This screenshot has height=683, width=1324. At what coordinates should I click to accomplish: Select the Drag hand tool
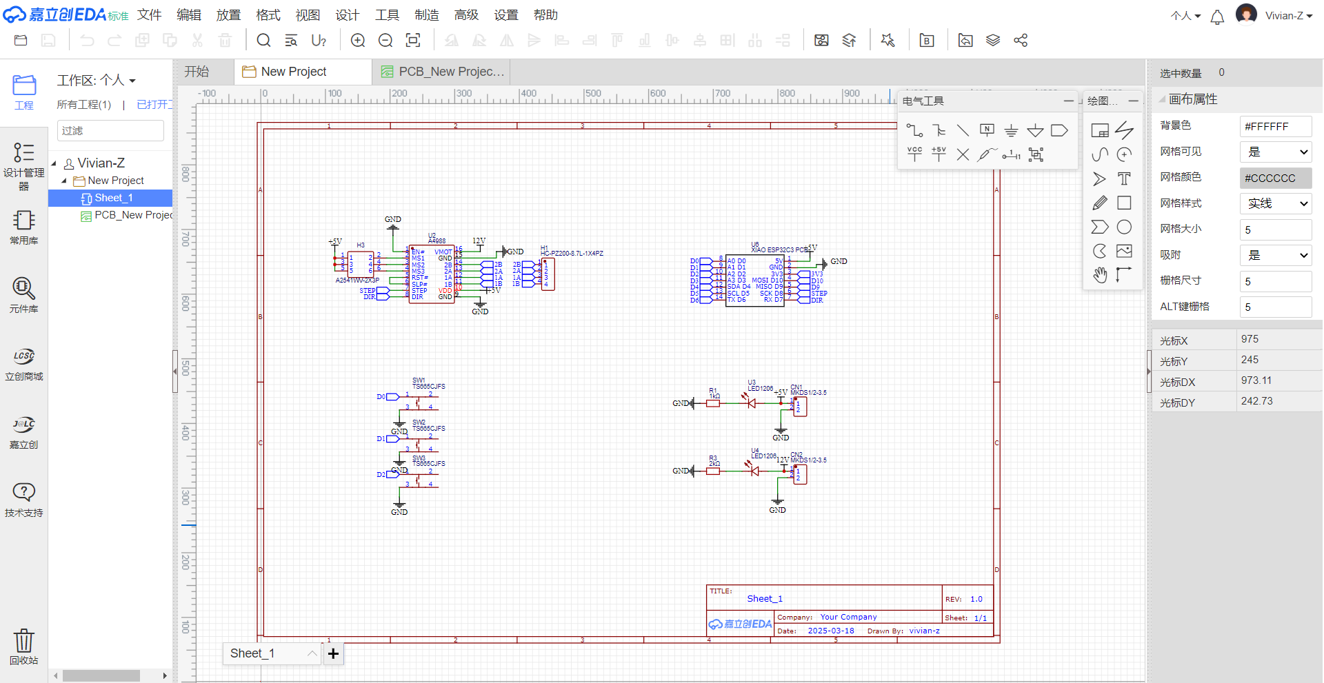[1100, 275]
